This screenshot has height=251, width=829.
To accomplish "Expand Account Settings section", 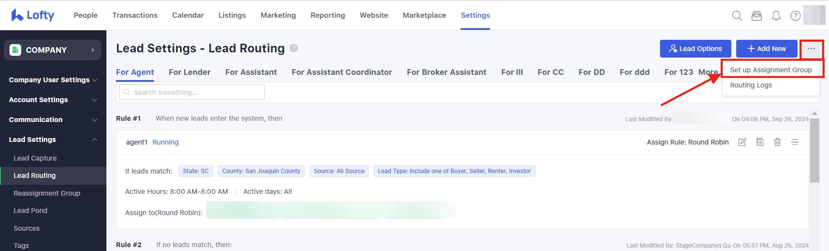I will click(x=53, y=100).
